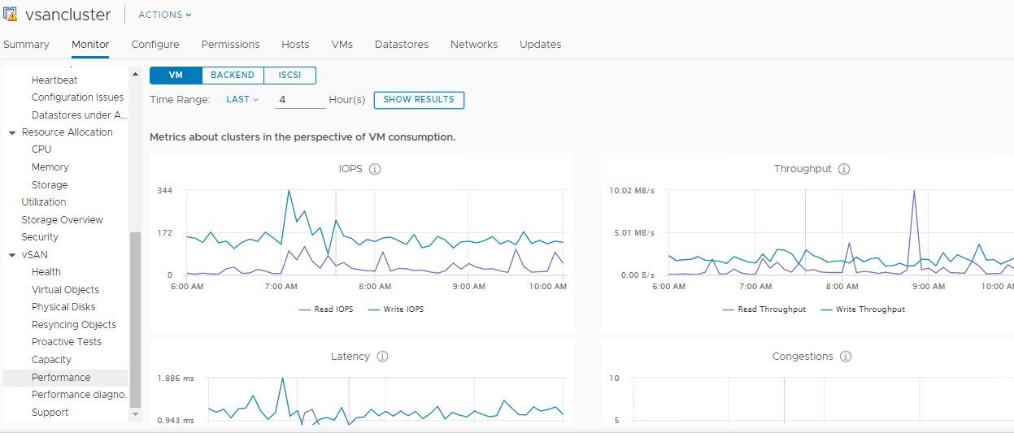Open Capacity under vSAN
The image size is (1014, 437).
[51, 360]
